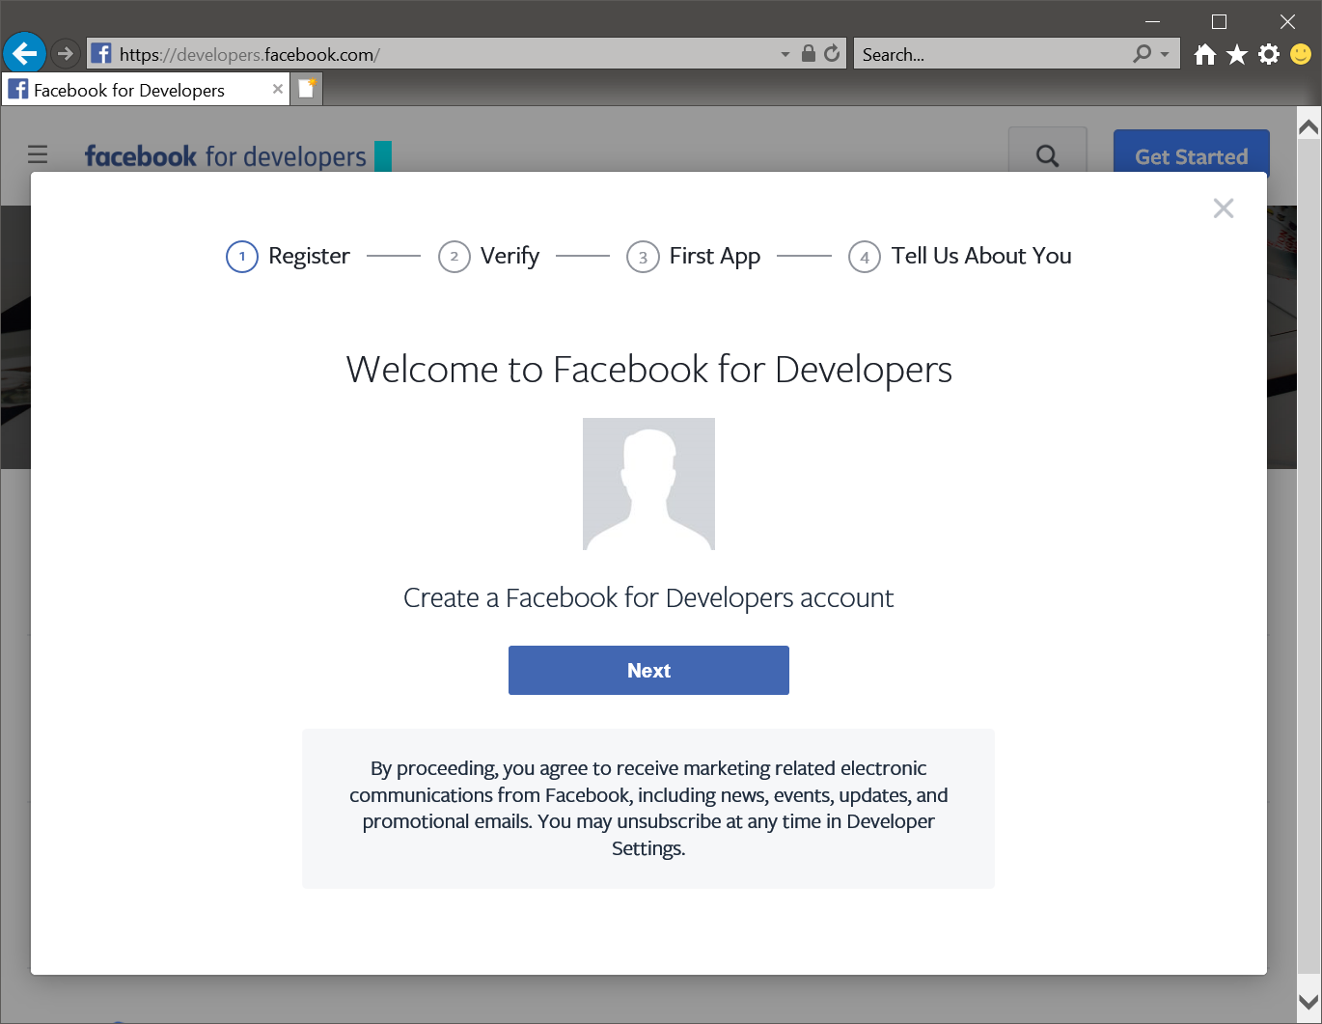Image resolution: width=1322 pixels, height=1024 pixels.
Task: Select the Facebook for Developers tab
Action: 145,90
